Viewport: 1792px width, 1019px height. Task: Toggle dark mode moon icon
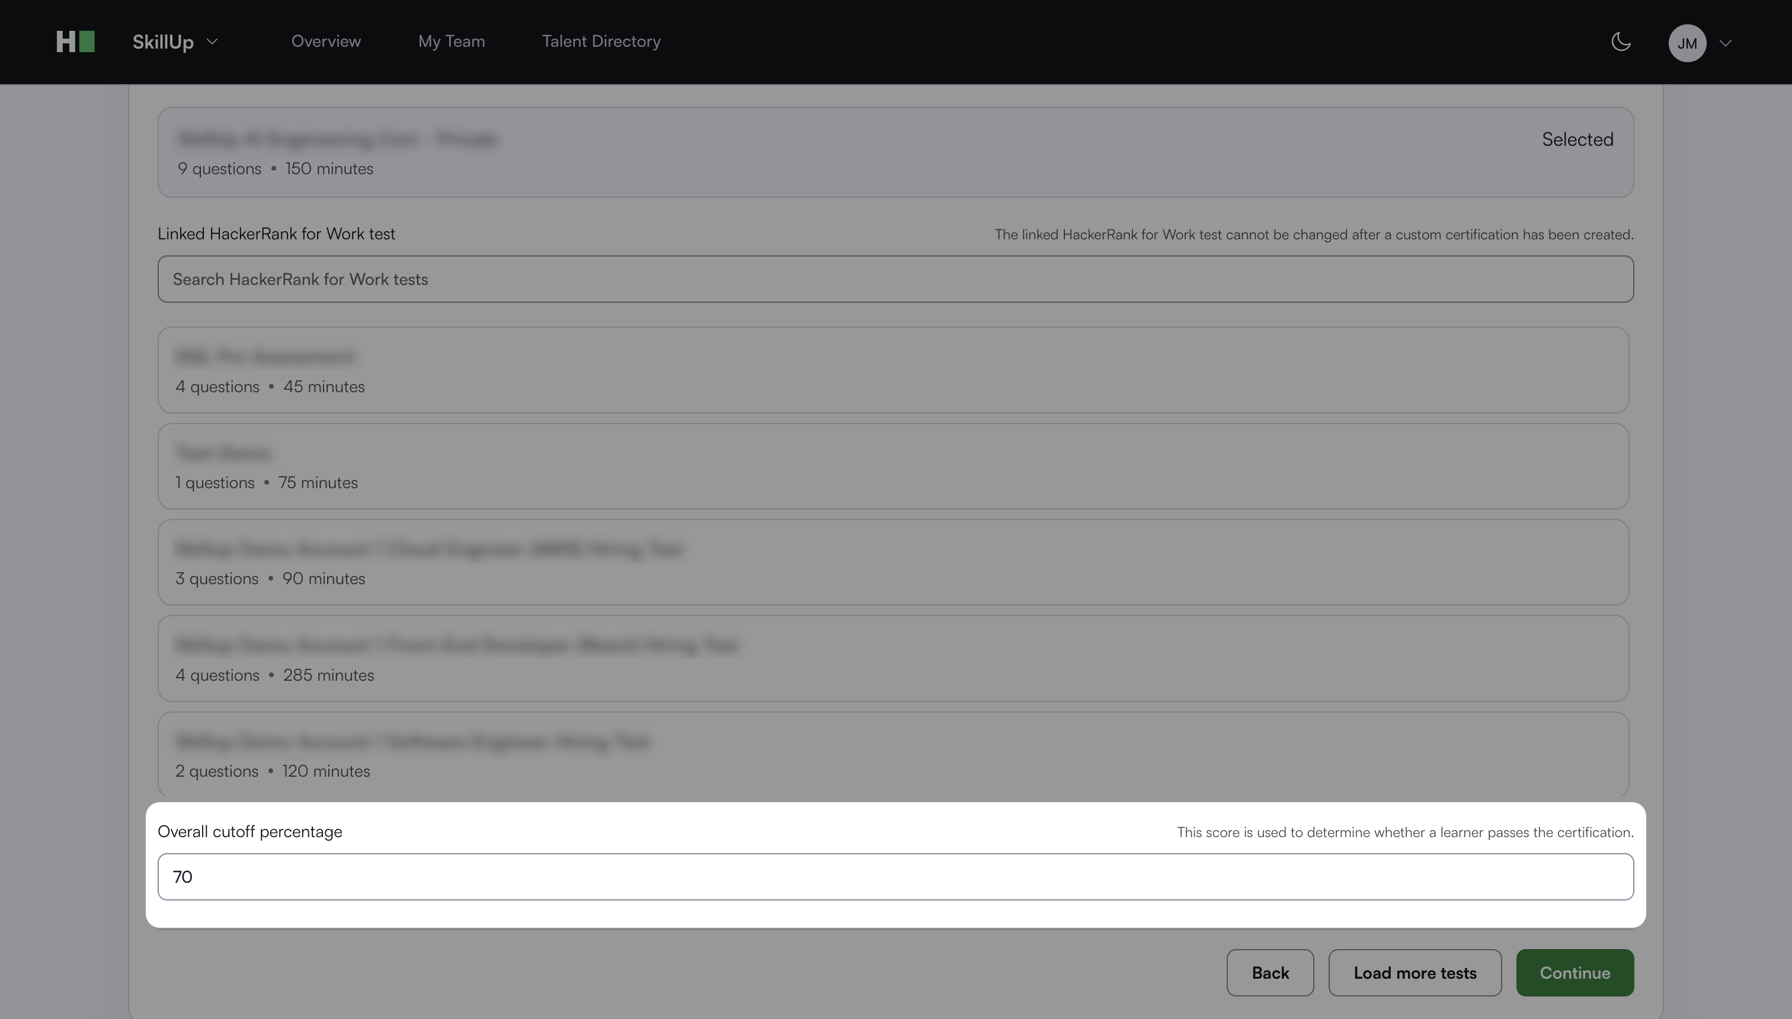coord(1621,42)
